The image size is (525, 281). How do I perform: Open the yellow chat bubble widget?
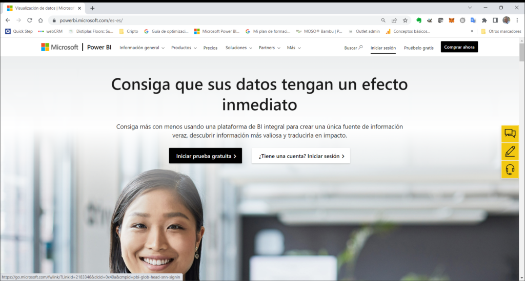pos(510,134)
